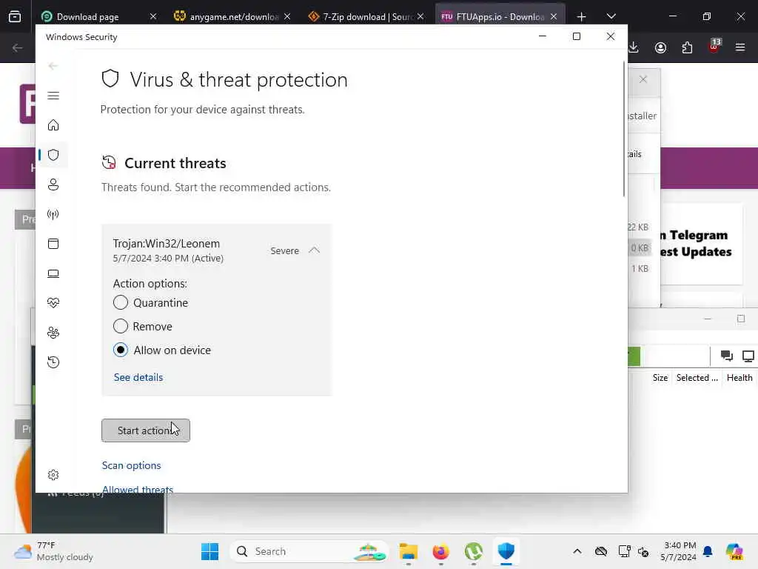
Task: Open the Copilot preview icon in taskbar
Action: coord(734,551)
